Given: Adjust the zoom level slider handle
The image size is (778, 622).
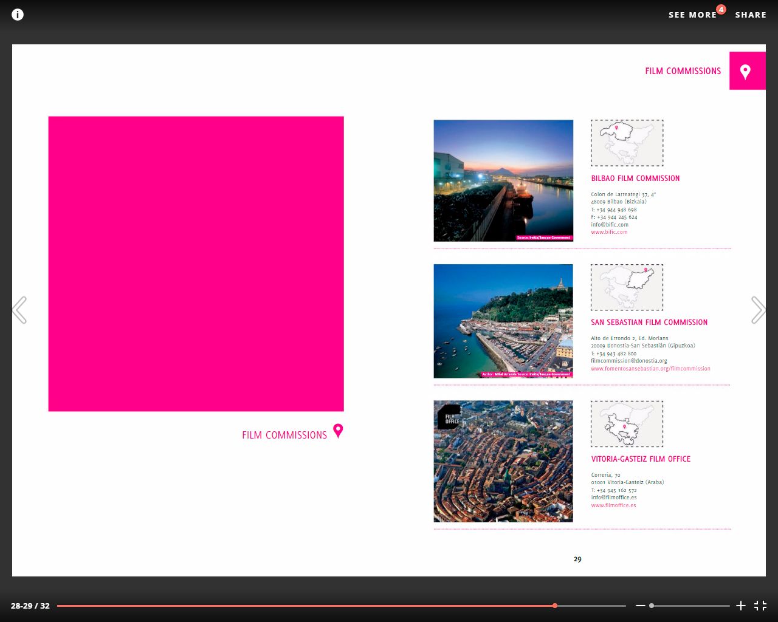Looking at the screenshot, I should pos(652,606).
